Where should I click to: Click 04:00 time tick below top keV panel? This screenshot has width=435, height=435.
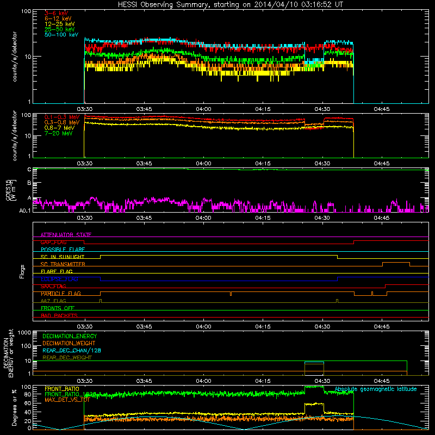point(203,109)
